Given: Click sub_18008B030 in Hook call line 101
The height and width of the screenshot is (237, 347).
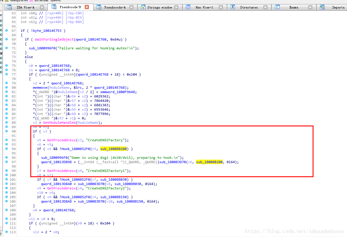Looking at the screenshot, I should 114,180.
